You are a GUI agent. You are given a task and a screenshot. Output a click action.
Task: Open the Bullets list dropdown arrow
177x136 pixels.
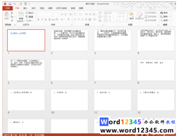(x=78, y=14)
